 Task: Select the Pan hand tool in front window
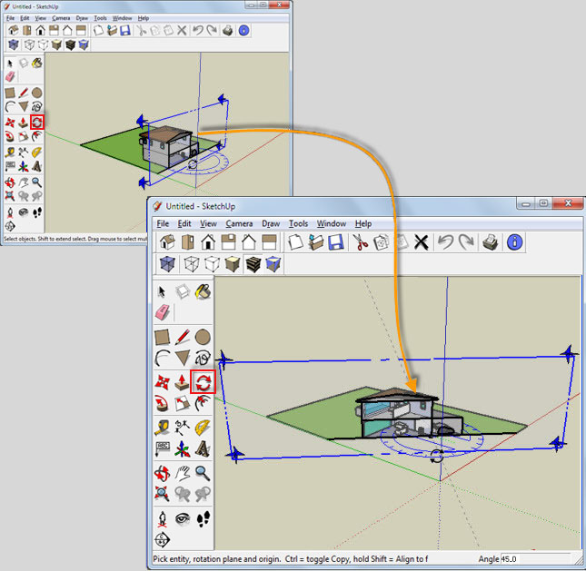click(x=183, y=473)
